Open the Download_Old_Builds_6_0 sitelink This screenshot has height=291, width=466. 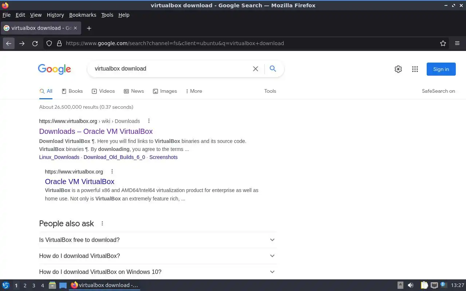point(114,157)
